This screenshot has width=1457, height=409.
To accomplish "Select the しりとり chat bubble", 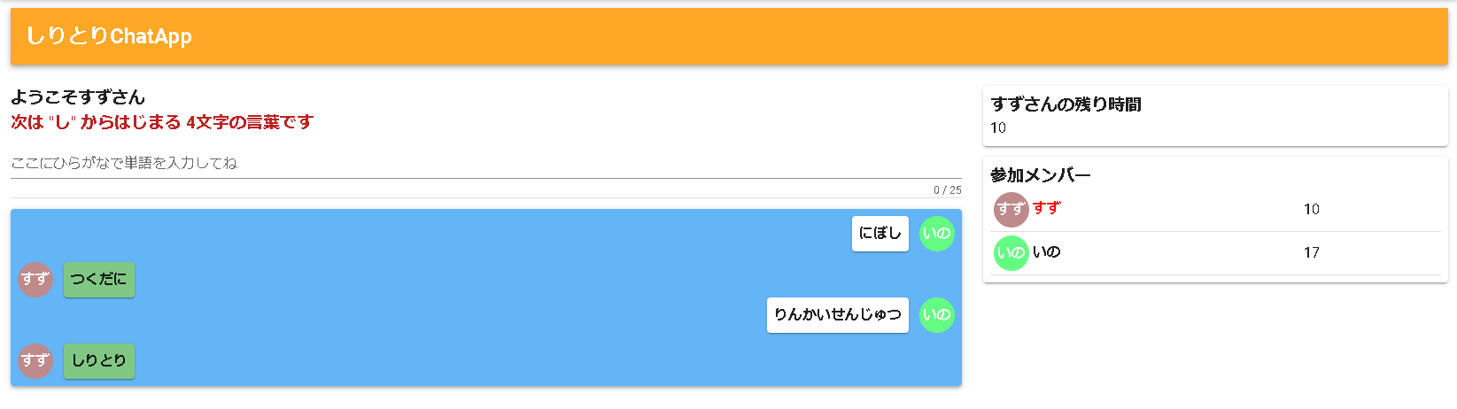I will click(x=99, y=361).
